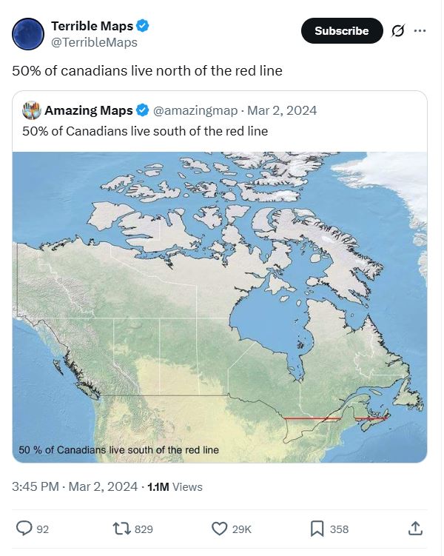Open quoted tweet date Mar 2, 2024
The image size is (444, 556).
[x=282, y=110]
